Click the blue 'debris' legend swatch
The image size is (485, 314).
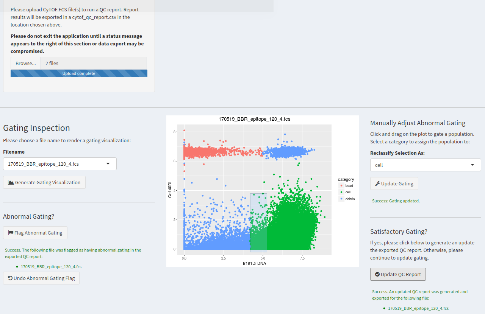[x=341, y=199]
